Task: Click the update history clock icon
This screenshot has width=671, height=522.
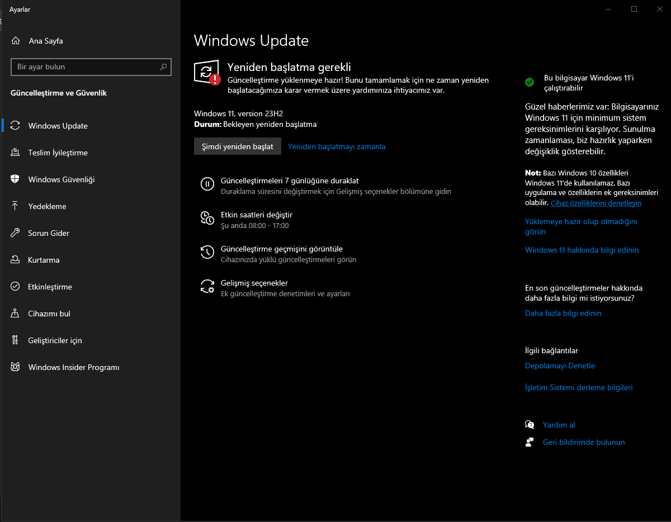Action: pos(207,252)
